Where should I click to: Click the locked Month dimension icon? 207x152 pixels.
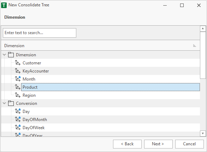(x=18, y=79)
